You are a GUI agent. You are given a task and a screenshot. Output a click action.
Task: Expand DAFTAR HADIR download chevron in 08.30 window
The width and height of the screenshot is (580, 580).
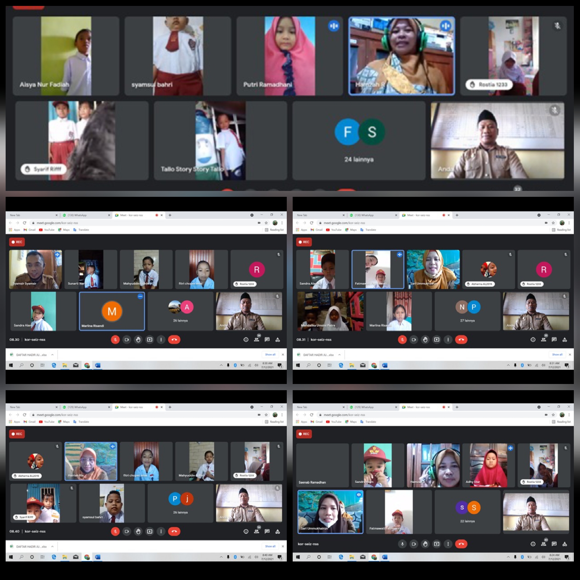[52, 354]
